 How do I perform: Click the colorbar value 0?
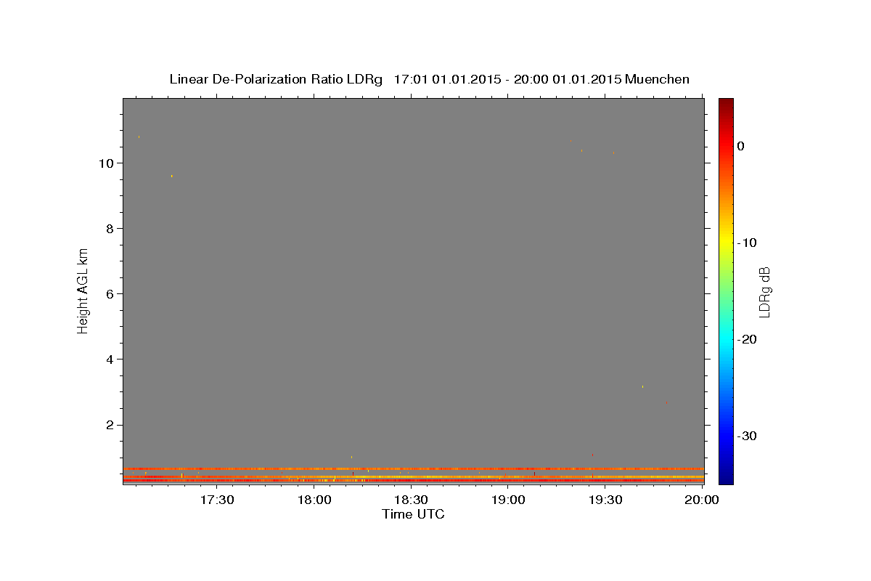point(741,146)
